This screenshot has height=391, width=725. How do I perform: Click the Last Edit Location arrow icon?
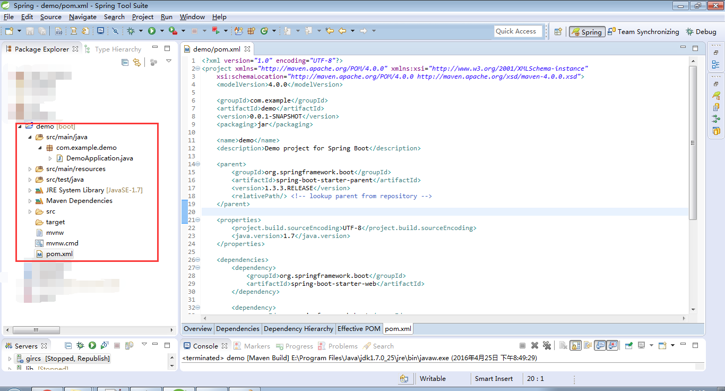tap(330, 31)
